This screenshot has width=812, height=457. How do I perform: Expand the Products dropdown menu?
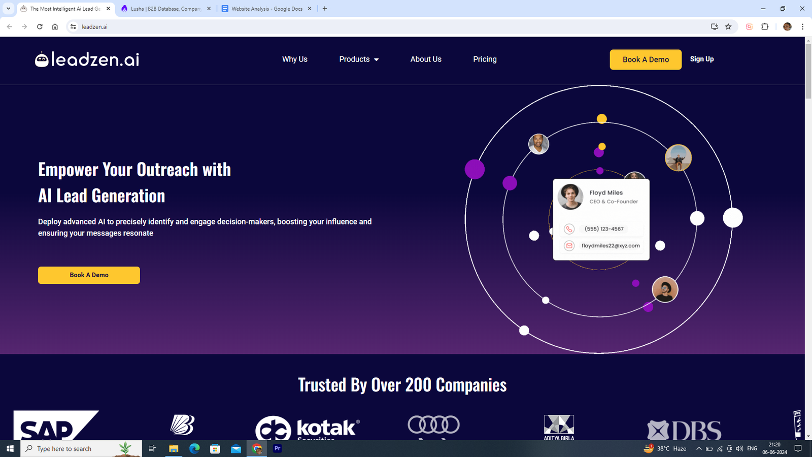(359, 59)
